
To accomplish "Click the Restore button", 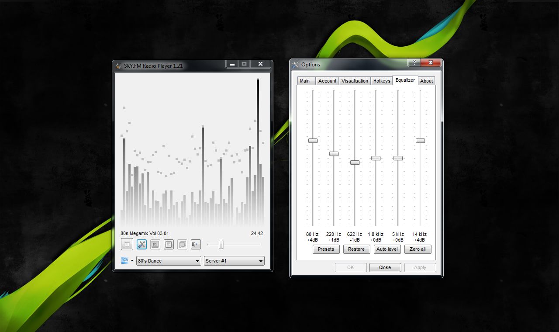I will [356, 249].
